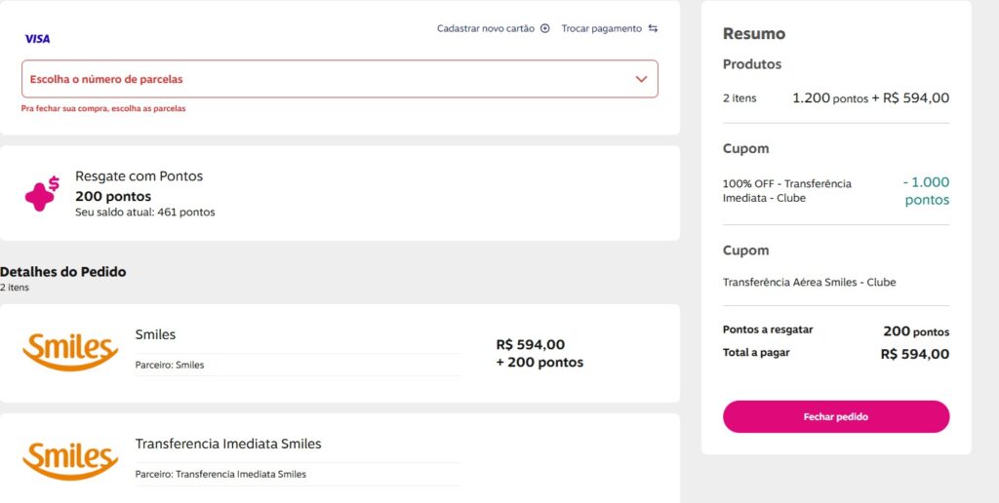Click the Smiles logo in the first order item
Screen dimensions: 999x503
tap(70, 351)
